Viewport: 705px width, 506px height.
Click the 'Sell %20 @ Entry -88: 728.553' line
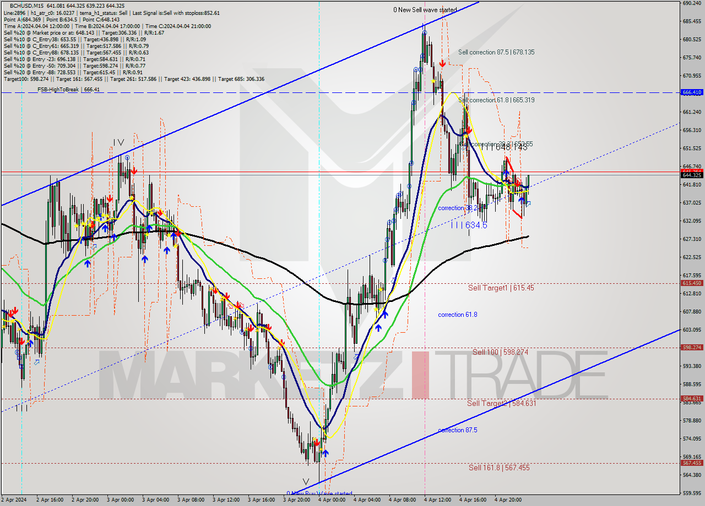(73, 73)
